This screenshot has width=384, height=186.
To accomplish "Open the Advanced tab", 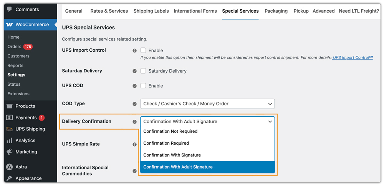I will point(323,11).
